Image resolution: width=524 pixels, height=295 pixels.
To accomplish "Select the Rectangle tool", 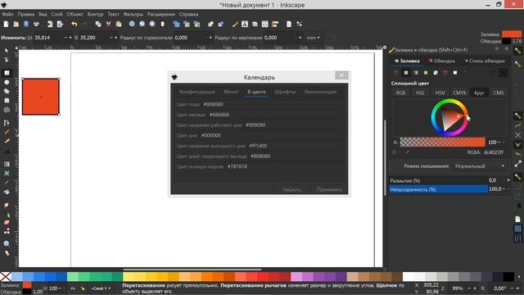I will coord(7,73).
